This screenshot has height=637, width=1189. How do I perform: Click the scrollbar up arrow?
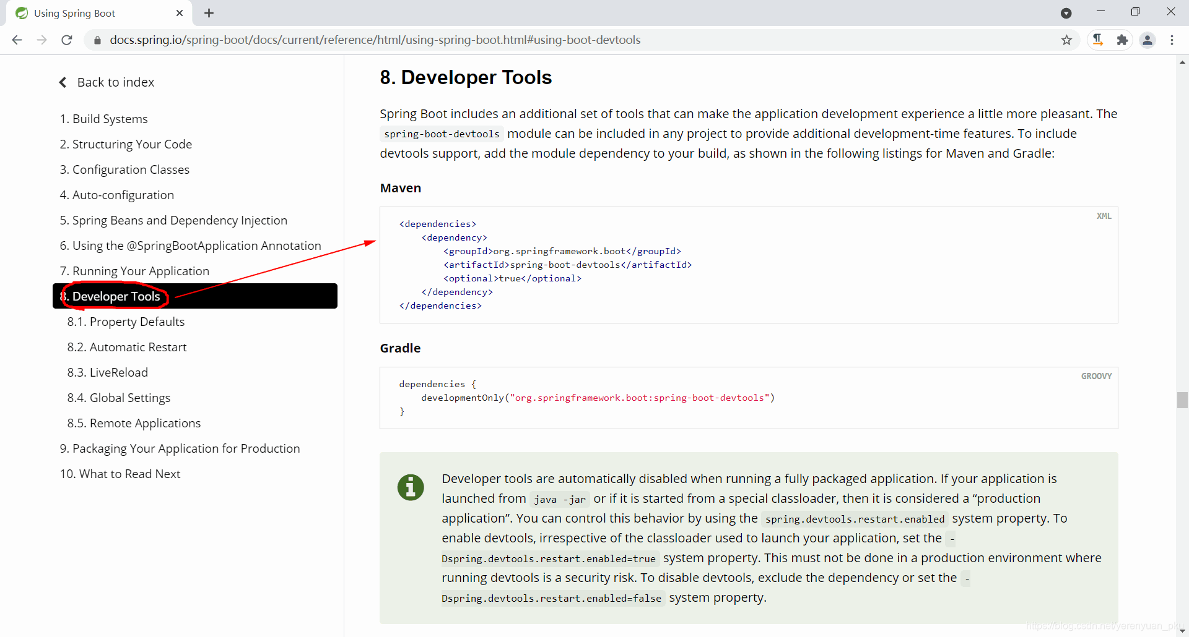coord(1182,62)
